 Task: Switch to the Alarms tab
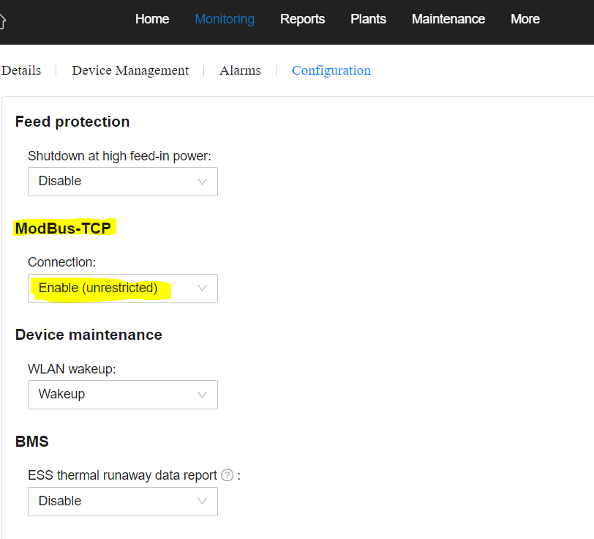pyautogui.click(x=240, y=70)
